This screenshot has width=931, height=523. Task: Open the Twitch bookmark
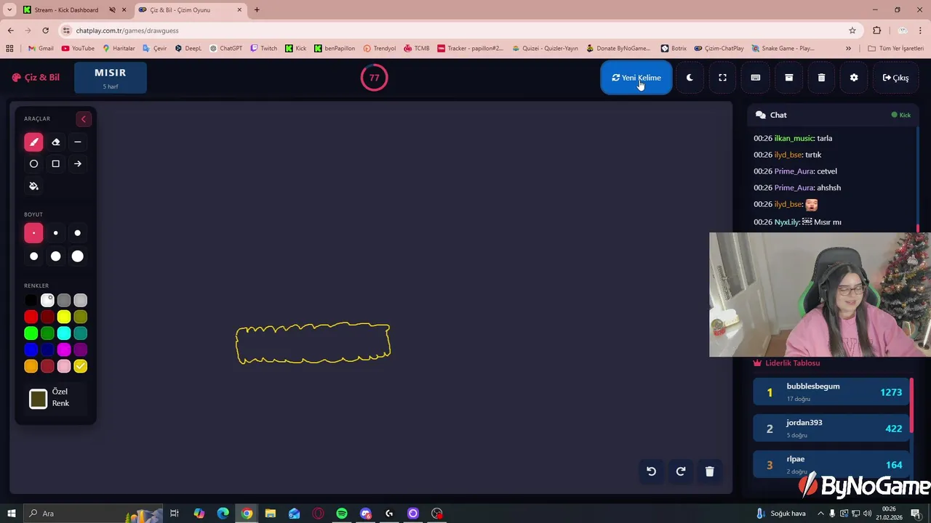click(x=264, y=49)
